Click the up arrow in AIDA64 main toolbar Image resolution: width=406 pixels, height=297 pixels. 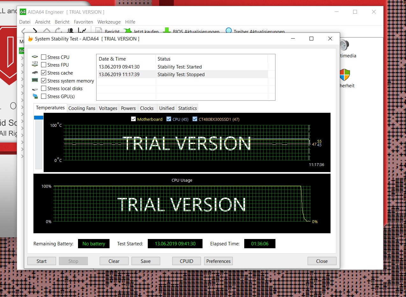(47, 31)
